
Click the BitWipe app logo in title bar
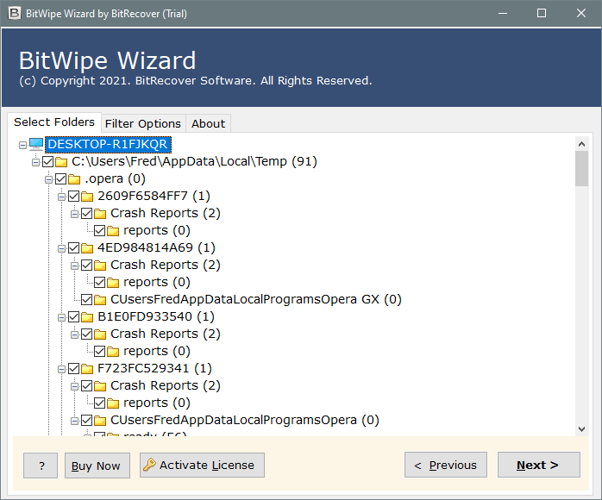click(x=14, y=14)
